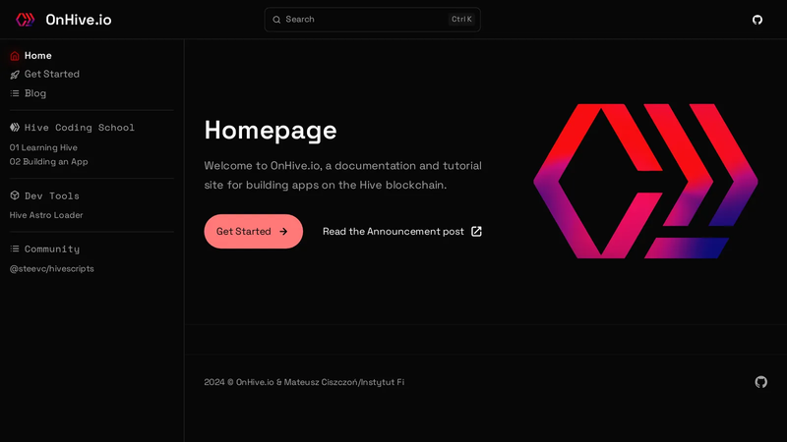The width and height of the screenshot is (787, 442).
Task: Click the Ctrl K shortcut badge
Action: click(461, 19)
